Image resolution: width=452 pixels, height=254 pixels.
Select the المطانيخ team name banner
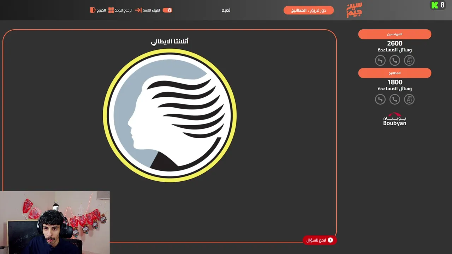395,73
